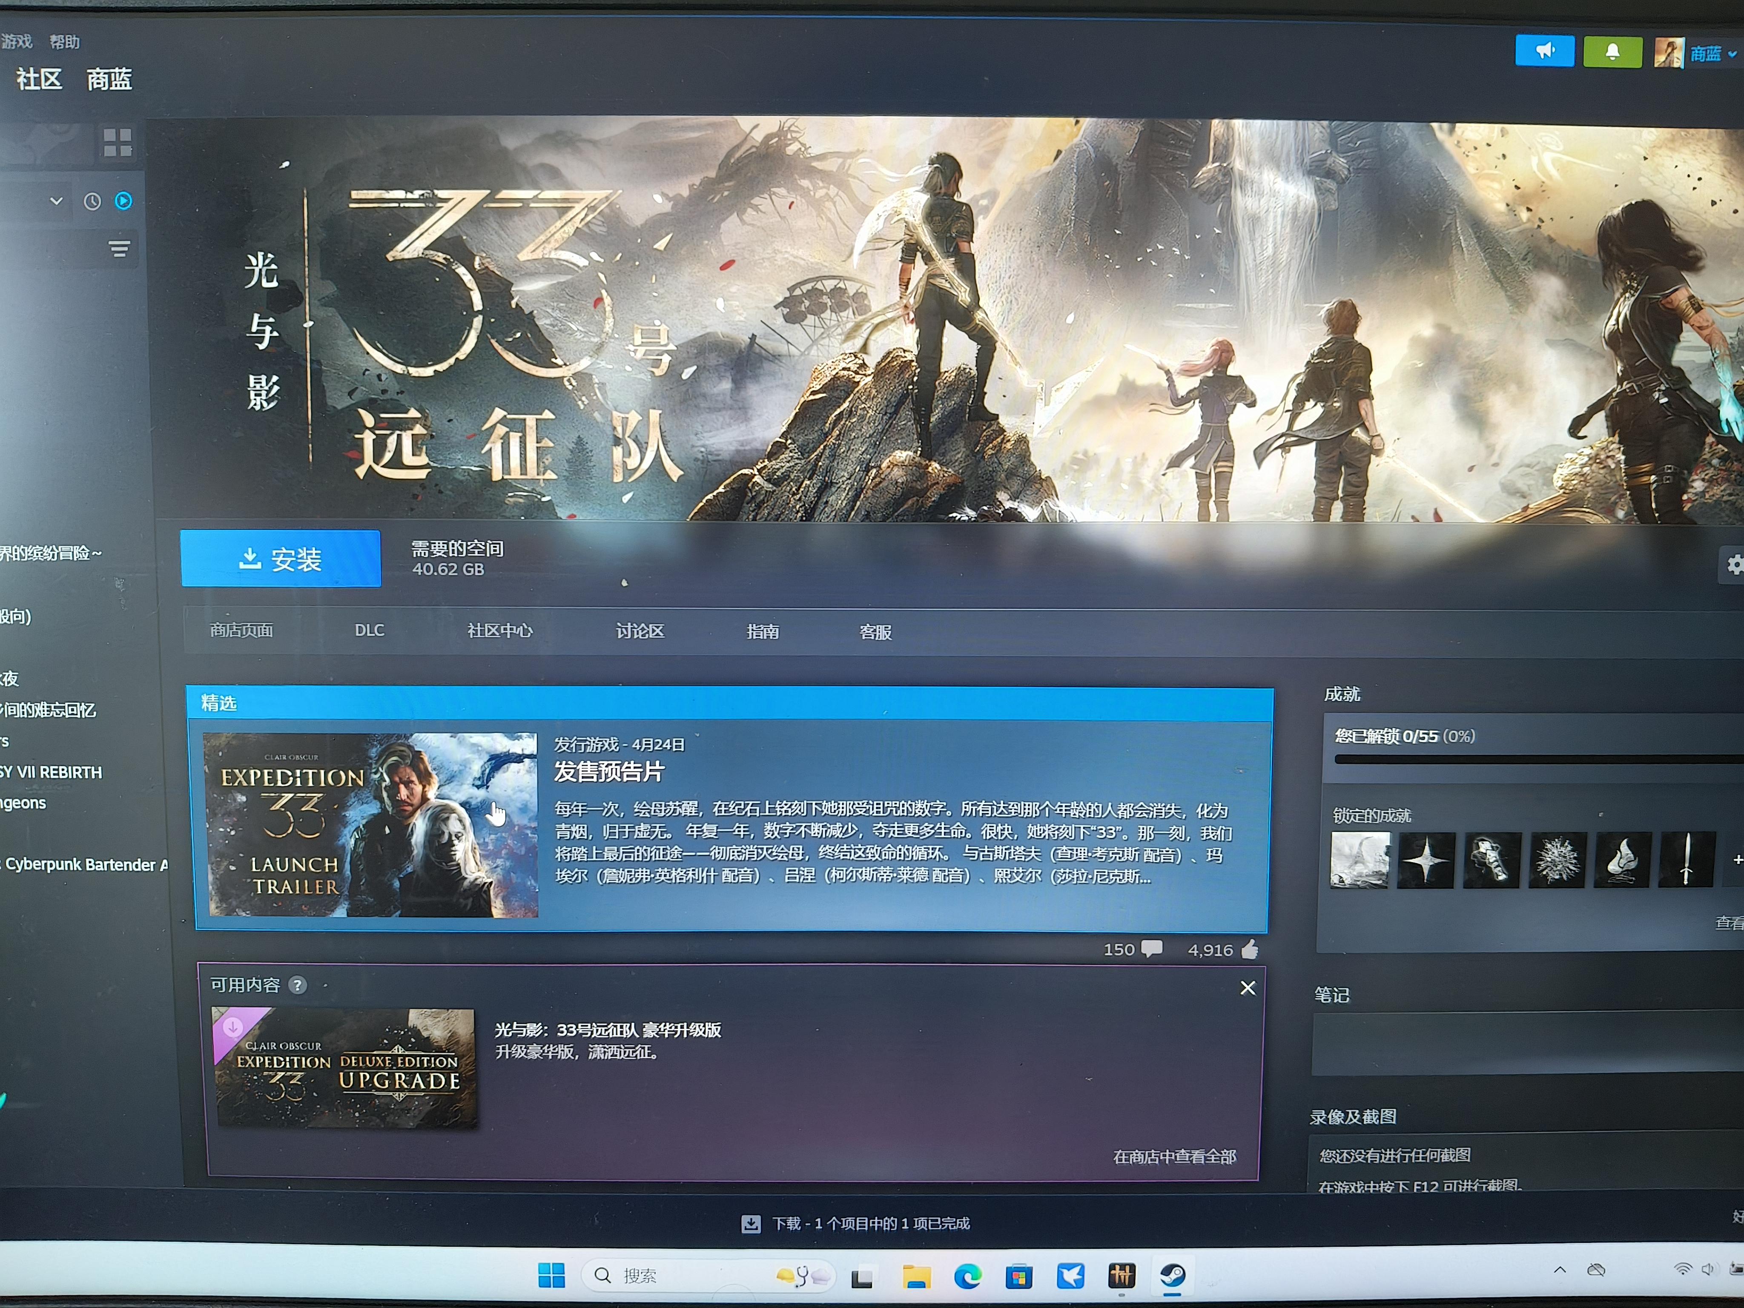
Task: Open the 社区中心 tab
Action: click(x=500, y=631)
